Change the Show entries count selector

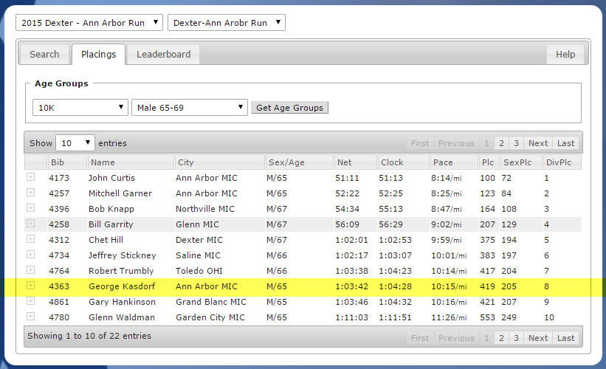click(75, 143)
